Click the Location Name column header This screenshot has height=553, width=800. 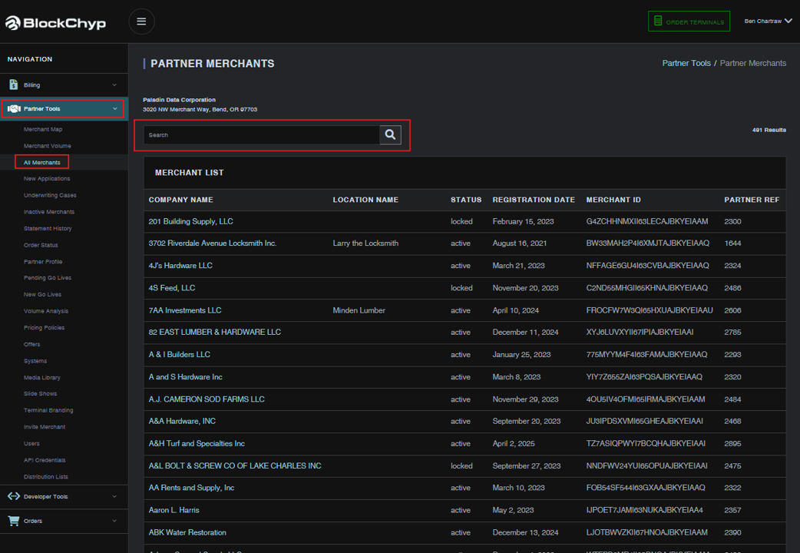[365, 200]
